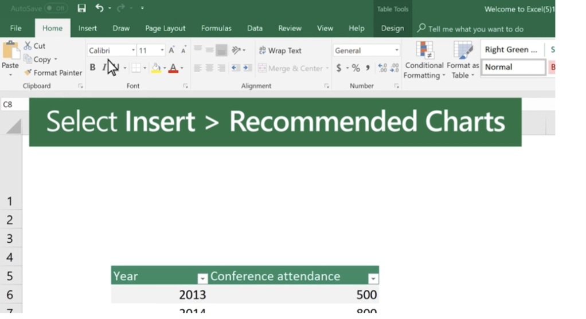Click the Decrease Font Size icon
This screenshot has width=586, height=319.
(183, 50)
